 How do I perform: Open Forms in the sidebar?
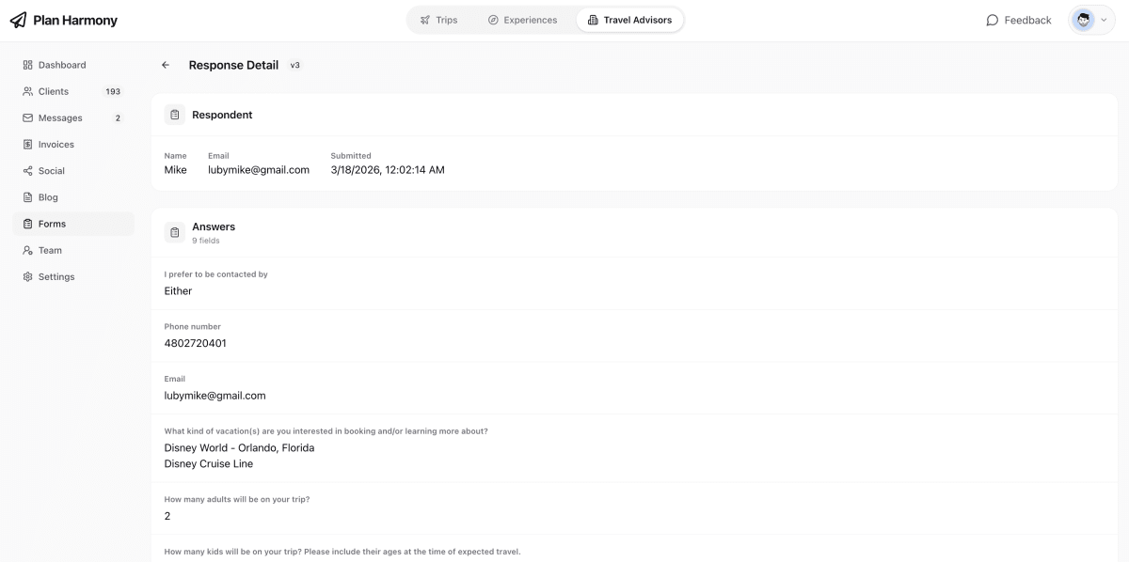73,224
